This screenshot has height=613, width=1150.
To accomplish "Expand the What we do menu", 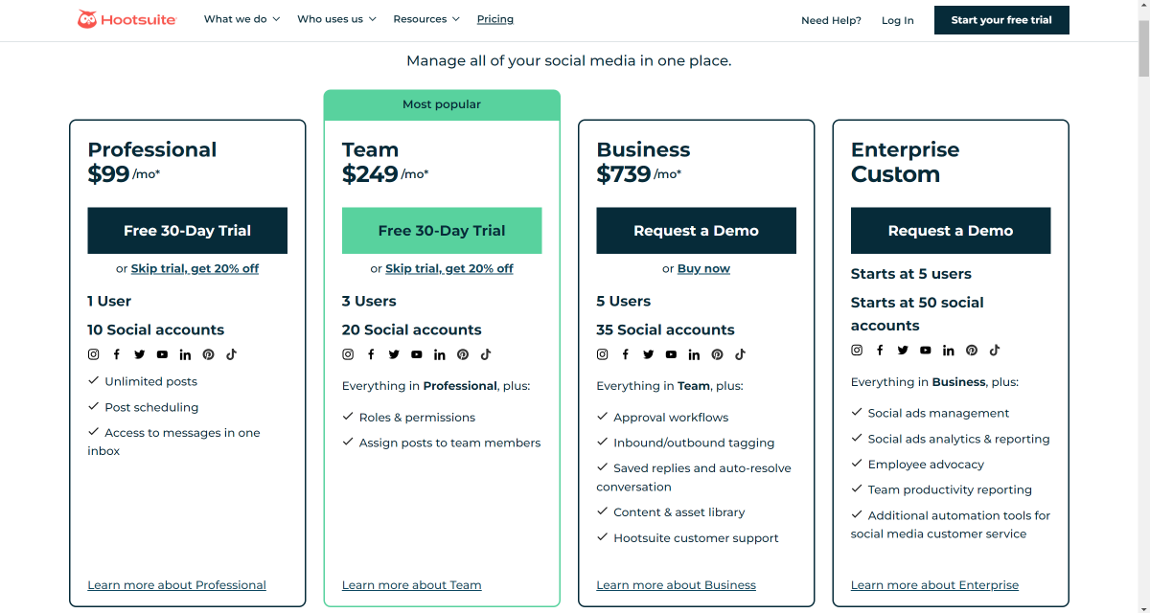I will 241,19.
